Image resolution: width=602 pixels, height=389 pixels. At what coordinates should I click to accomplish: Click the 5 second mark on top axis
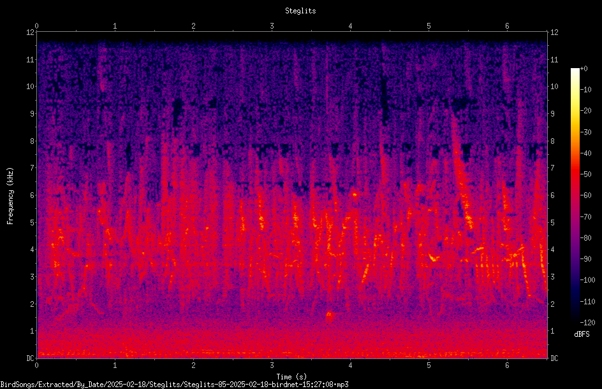[x=429, y=26]
